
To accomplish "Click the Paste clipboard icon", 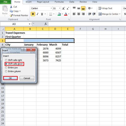I will coord(5,8).
